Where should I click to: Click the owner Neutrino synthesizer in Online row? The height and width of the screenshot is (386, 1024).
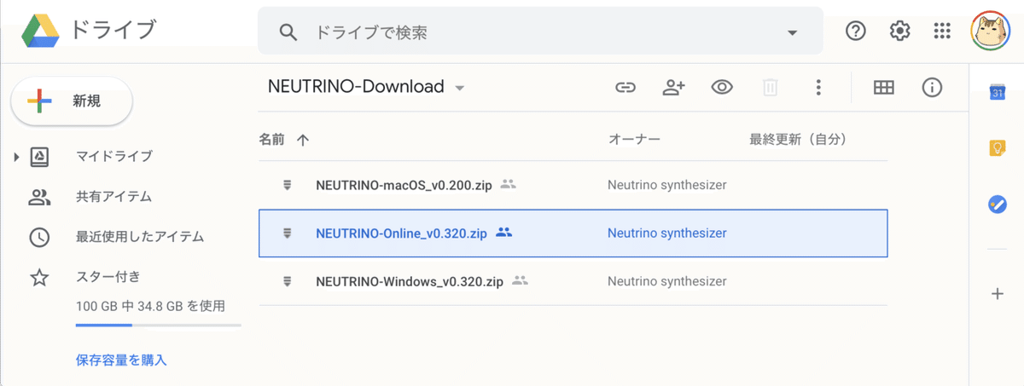coord(667,233)
